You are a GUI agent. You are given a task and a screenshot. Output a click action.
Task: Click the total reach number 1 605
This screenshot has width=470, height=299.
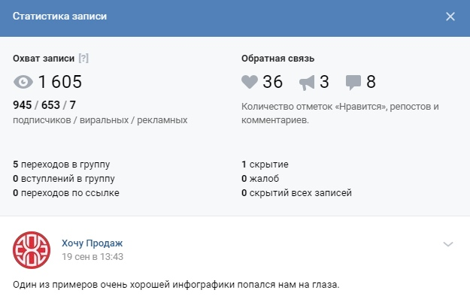60,82
